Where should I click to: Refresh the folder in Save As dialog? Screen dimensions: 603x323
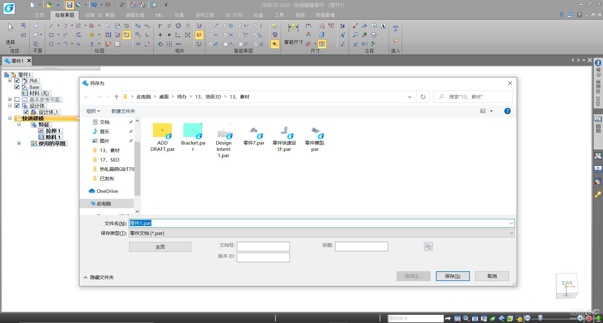coord(423,97)
